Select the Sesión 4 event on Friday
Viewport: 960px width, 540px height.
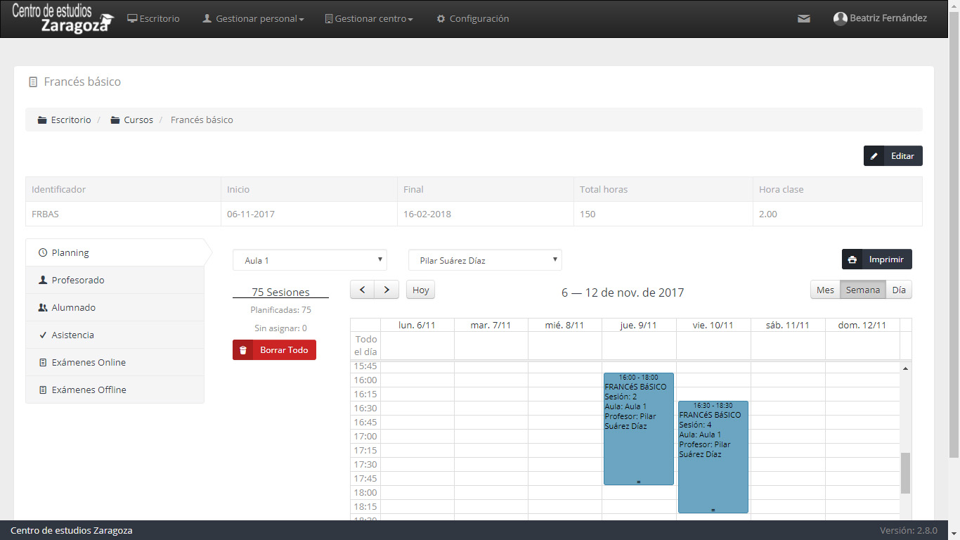point(713,457)
